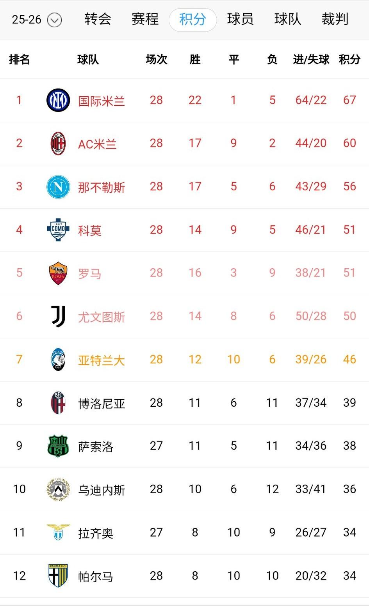The width and height of the screenshot is (369, 606).
Task: Click the Sassuolo club logo
Action: (58, 446)
